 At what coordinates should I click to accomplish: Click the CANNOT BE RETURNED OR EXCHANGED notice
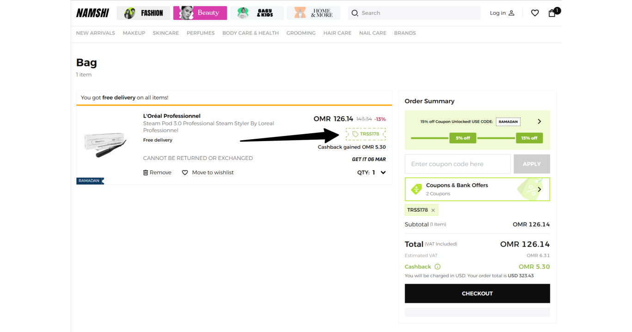pyautogui.click(x=198, y=158)
